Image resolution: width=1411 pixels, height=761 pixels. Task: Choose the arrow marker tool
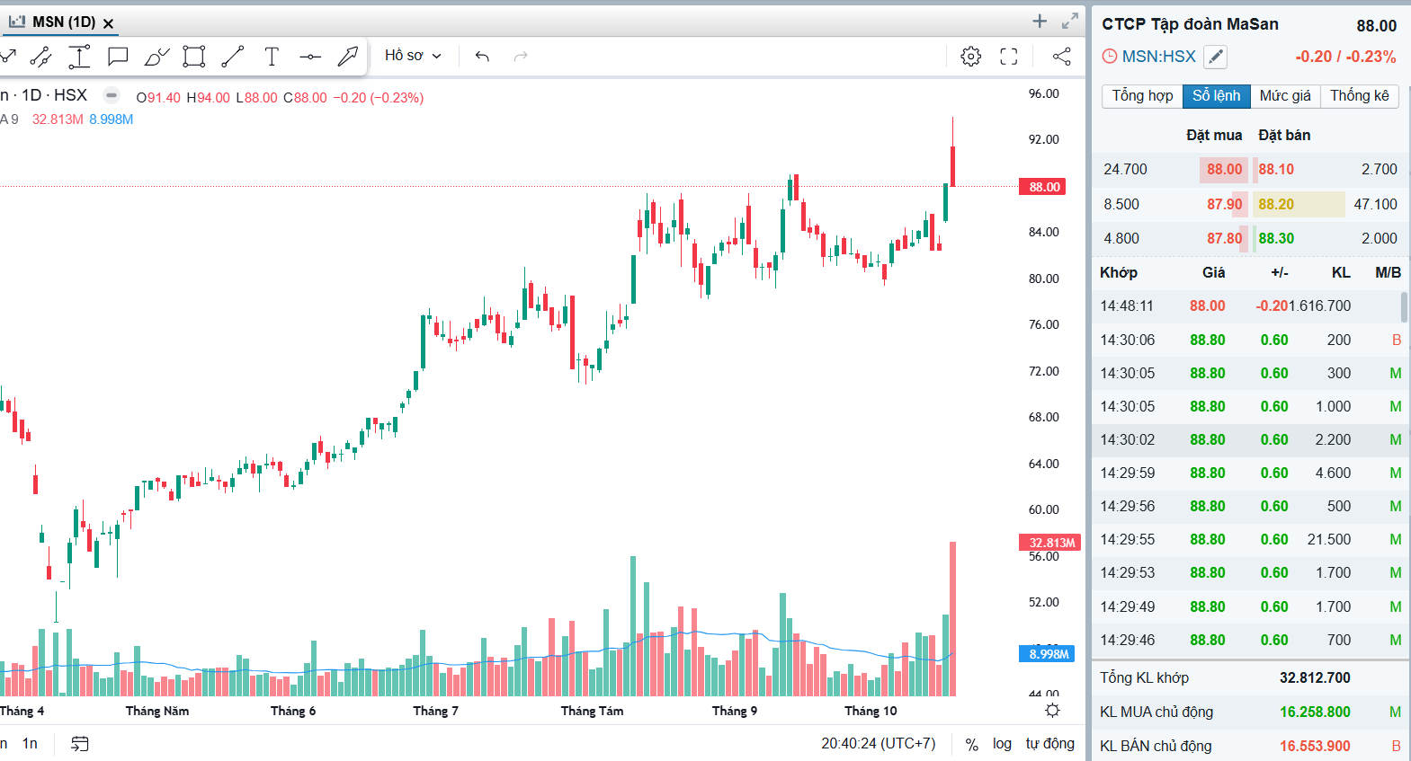pyautogui.click(x=347, y=57)
